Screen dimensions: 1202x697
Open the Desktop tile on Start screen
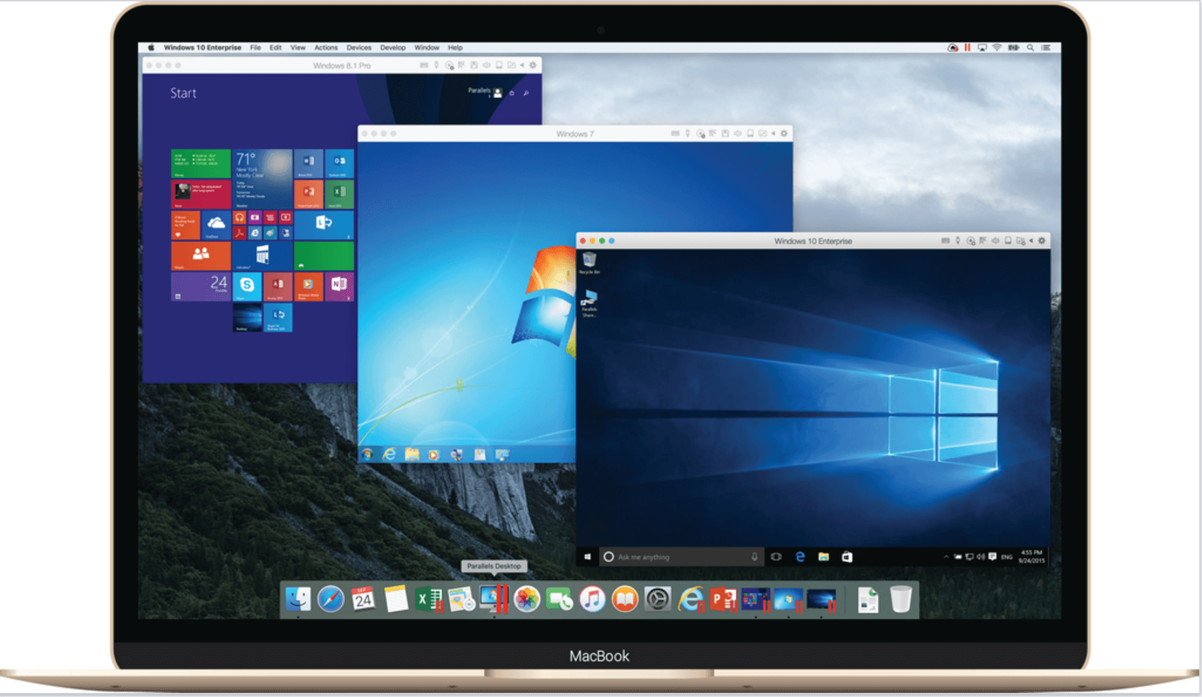(x=247, y=318)
